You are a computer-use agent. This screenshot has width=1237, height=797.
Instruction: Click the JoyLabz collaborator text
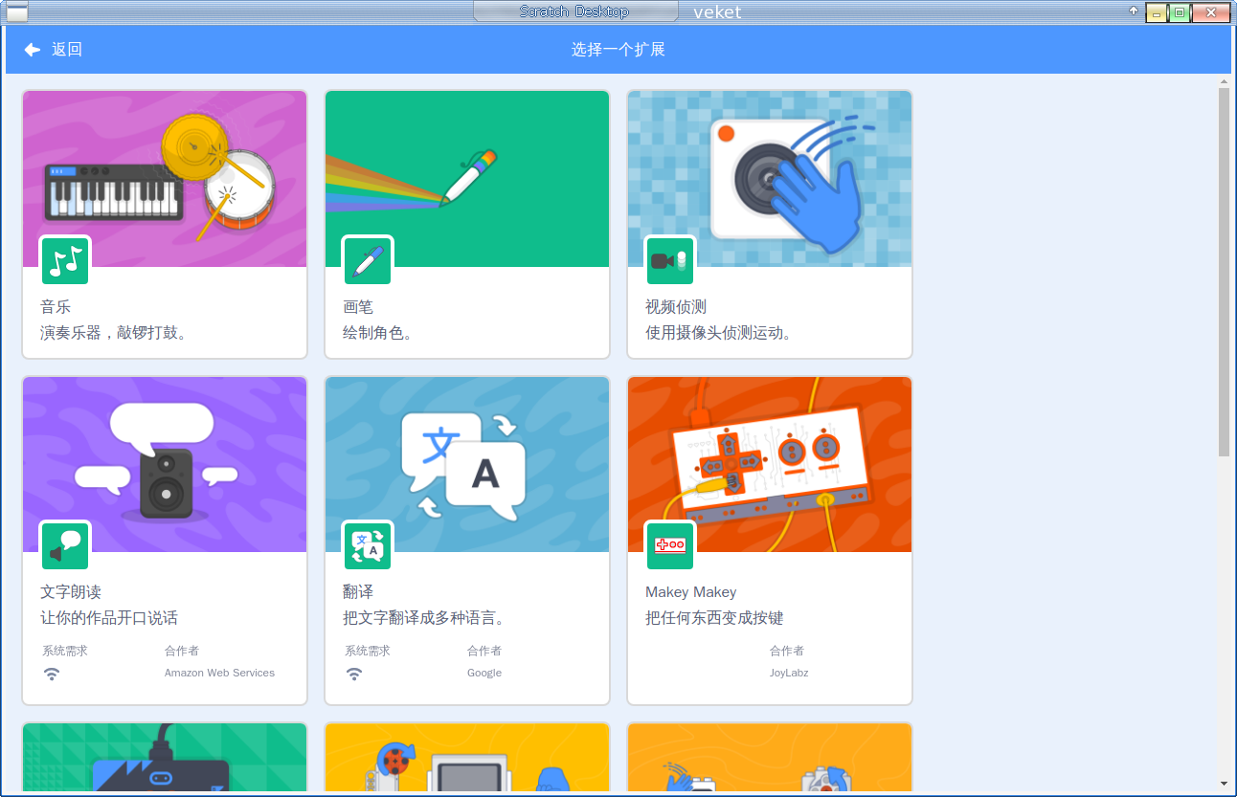(x=789, y=673)
